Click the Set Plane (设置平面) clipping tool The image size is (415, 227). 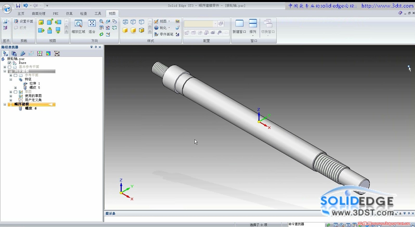[x=24, y=21]
